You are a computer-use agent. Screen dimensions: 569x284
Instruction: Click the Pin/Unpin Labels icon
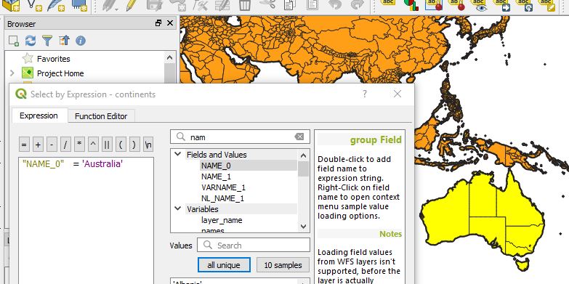(x=456, y=4)
